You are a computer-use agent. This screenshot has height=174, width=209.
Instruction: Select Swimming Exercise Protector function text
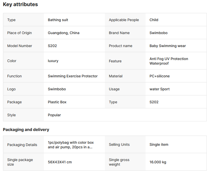click(73, 76)
